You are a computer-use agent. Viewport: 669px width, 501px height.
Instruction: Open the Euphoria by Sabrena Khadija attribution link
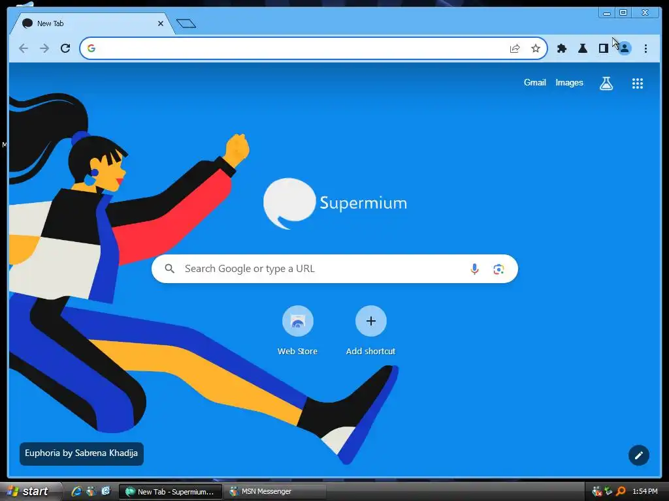point(81,453)
